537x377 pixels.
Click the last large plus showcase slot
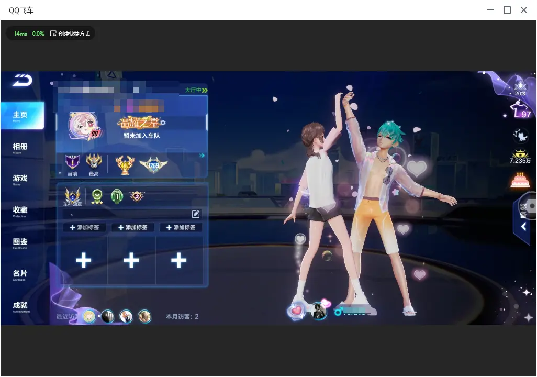click(x=179, y=260)
